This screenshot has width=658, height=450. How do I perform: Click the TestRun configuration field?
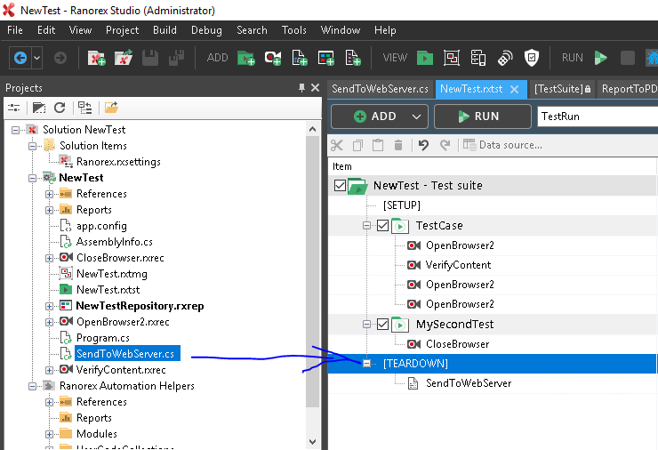596,117
